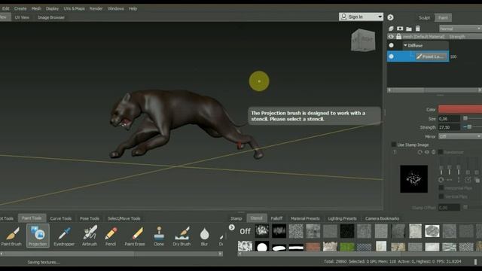
Task: Select the Paint Brush tool
Action: pyautogui.click(x=12, y=236)
